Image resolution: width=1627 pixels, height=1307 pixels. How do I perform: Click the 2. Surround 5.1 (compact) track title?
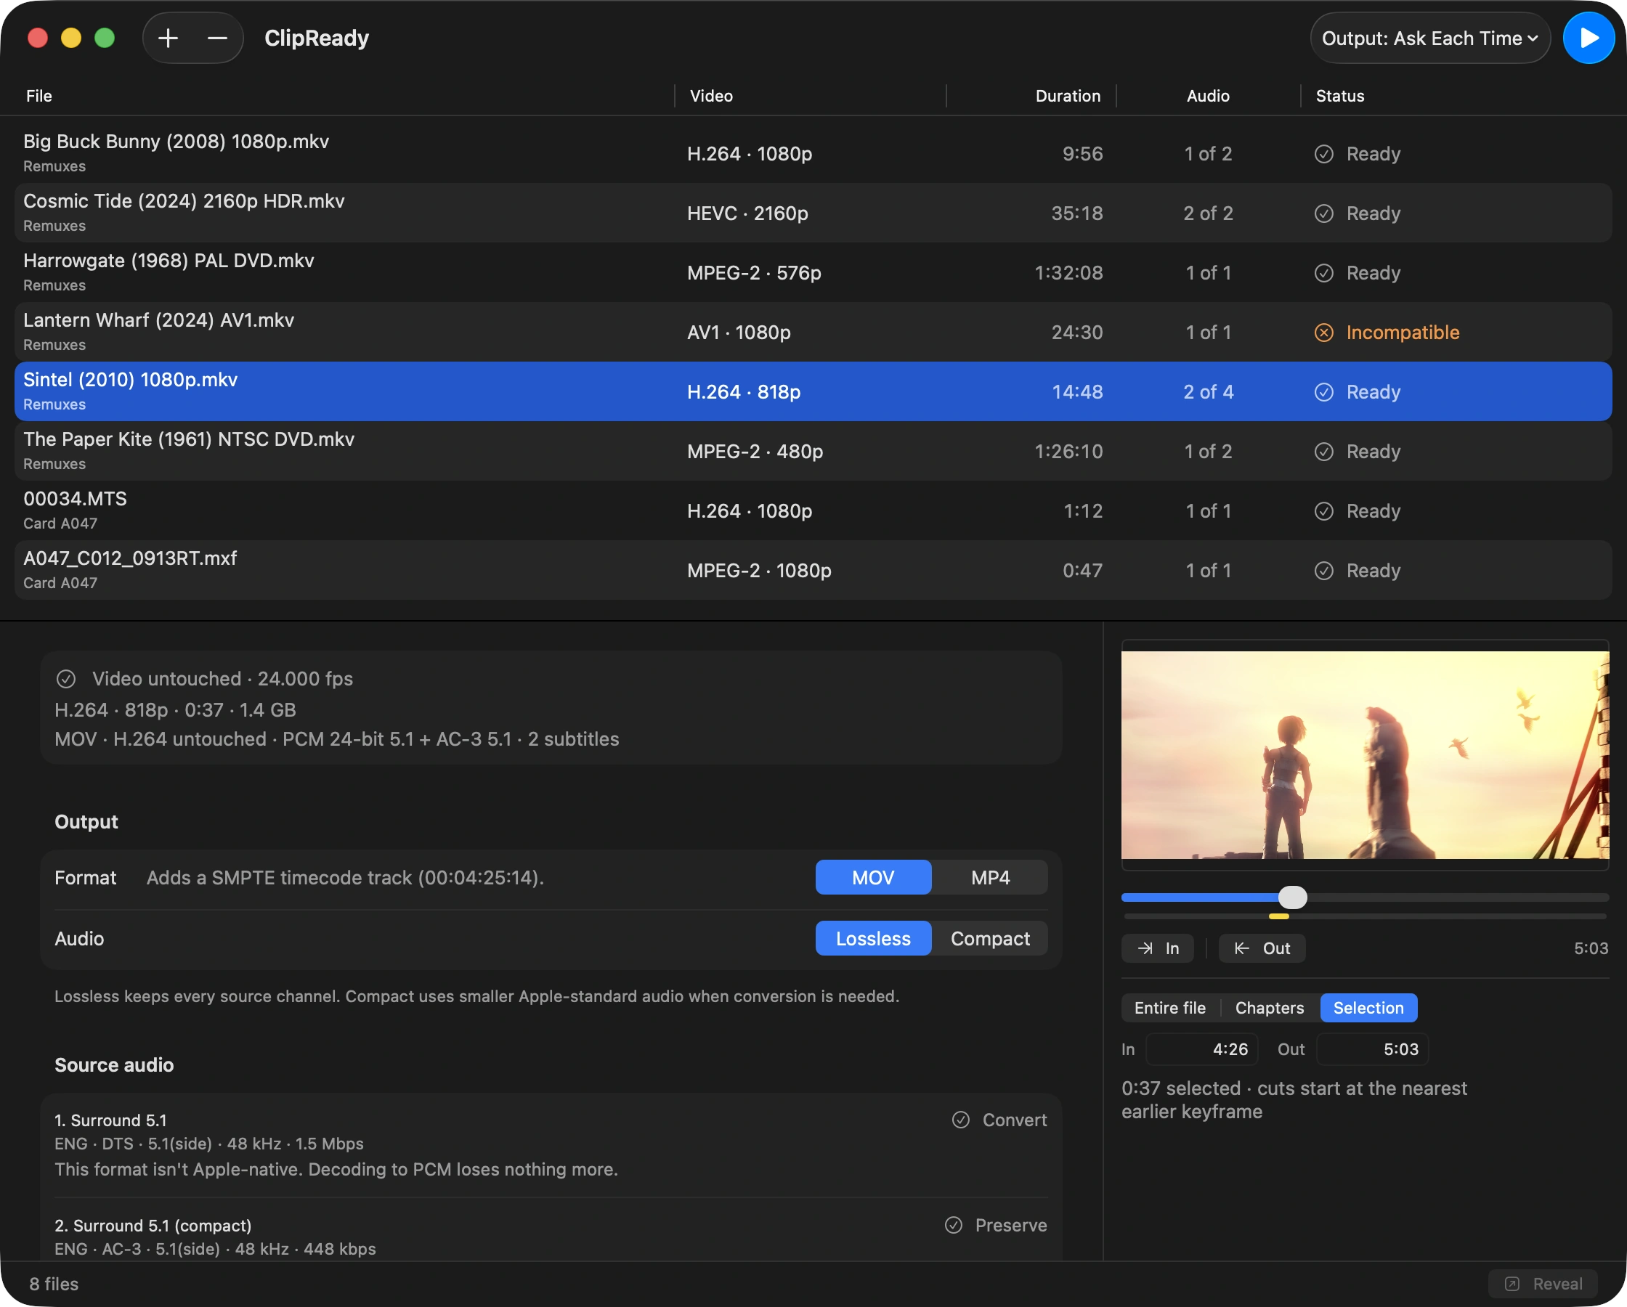click(153, 1226)
